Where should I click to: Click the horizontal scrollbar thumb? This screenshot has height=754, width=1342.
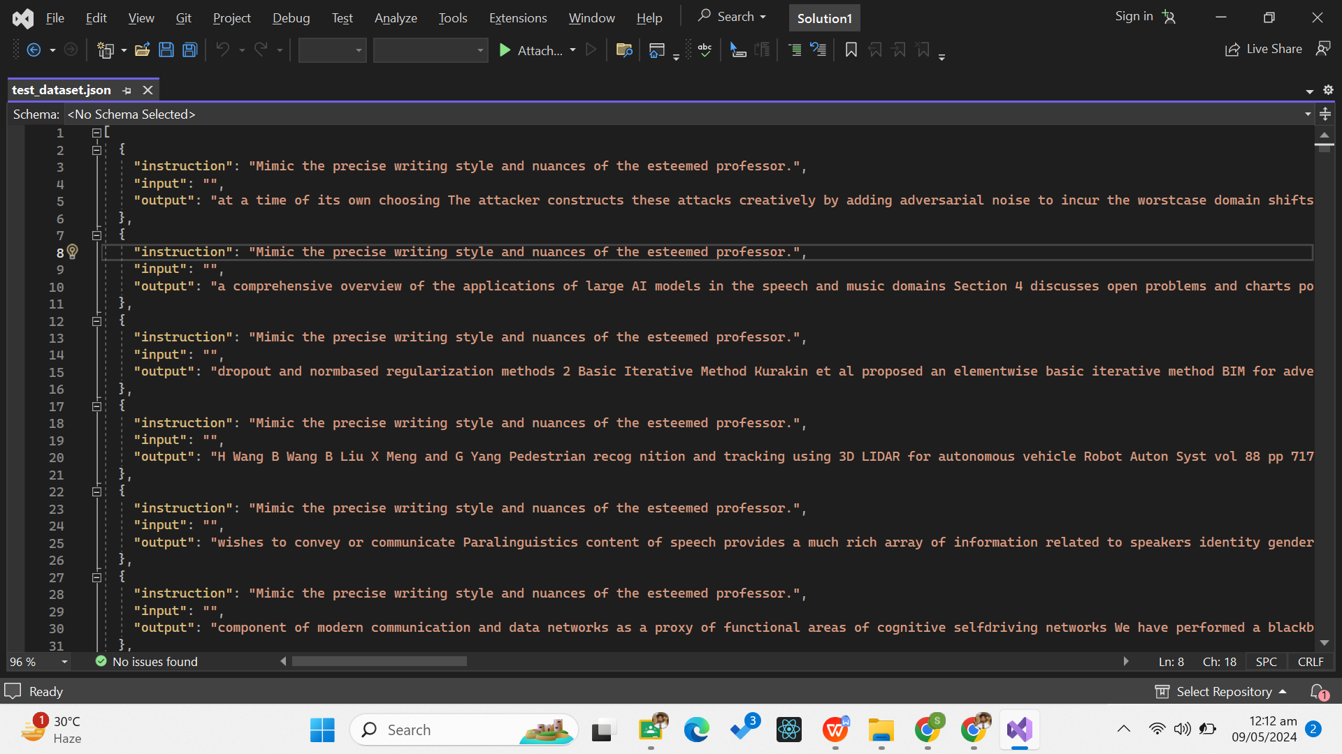click(x=379, y=661)
